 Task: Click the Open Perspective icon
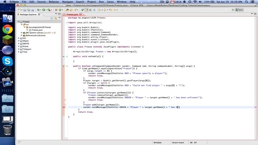point(233,10)
